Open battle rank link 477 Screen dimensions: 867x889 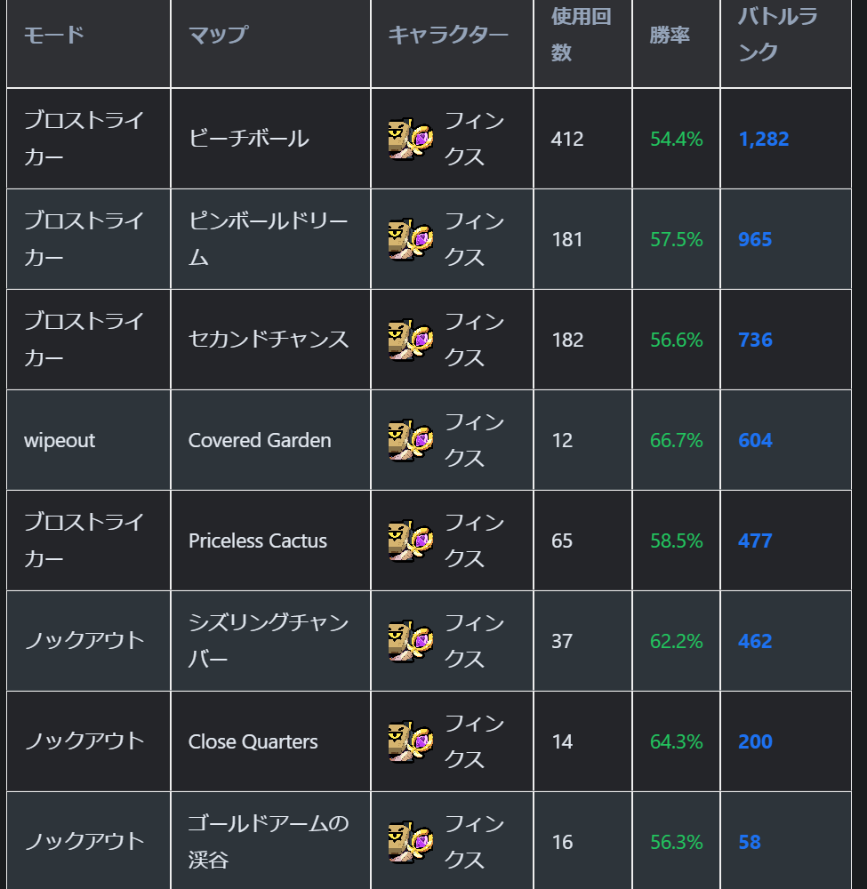pos(755,541)
